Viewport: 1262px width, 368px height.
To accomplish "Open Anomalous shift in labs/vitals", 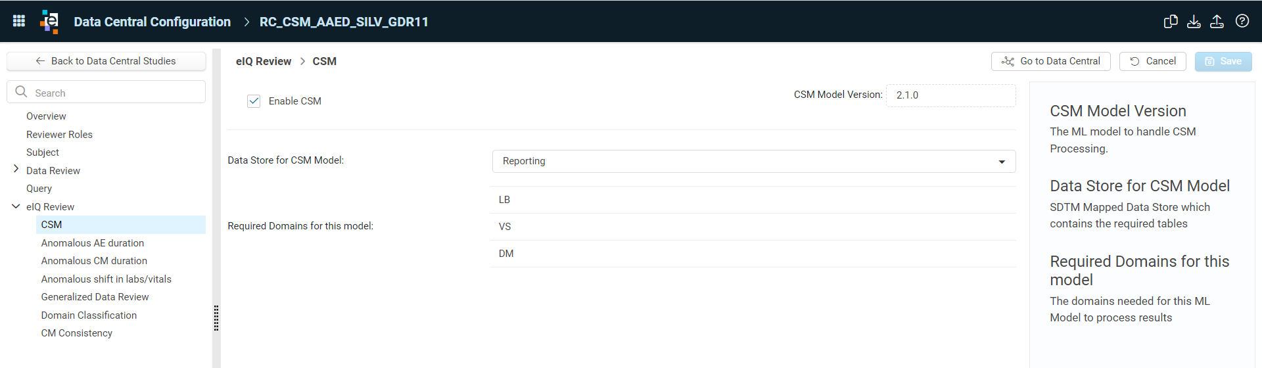I will pyautogui.click(x=106, y=279).
